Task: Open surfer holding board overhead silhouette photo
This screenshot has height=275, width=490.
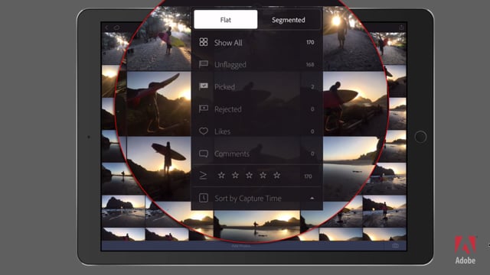Action: [x=159, y=169]
